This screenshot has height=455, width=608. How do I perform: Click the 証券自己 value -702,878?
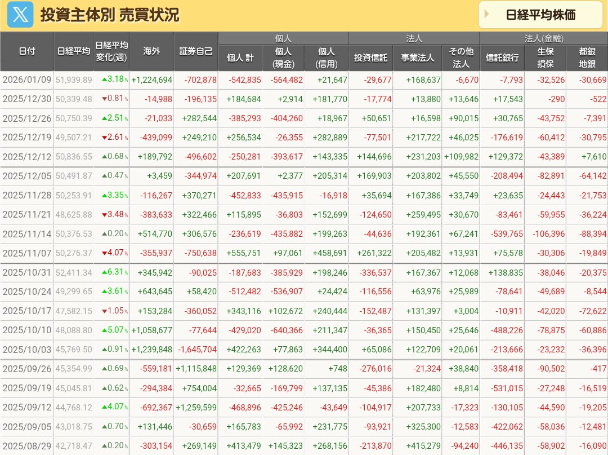pos(200,80)
